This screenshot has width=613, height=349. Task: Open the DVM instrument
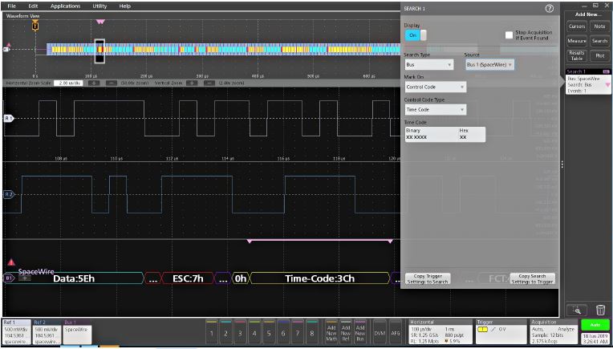380,331
